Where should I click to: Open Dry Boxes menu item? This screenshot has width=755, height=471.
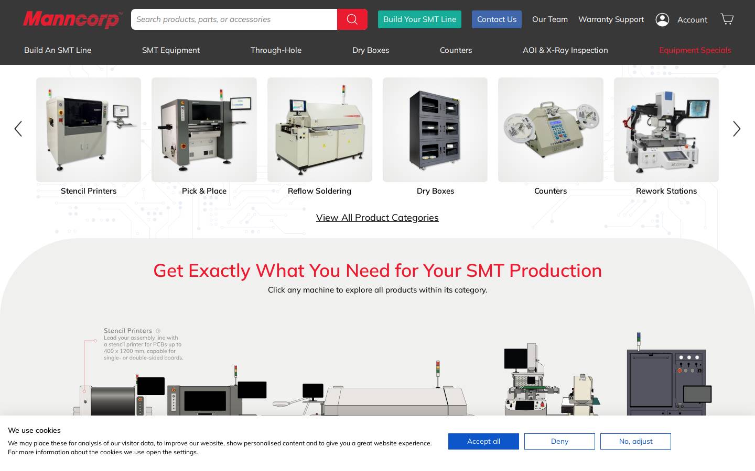point(371,50)
